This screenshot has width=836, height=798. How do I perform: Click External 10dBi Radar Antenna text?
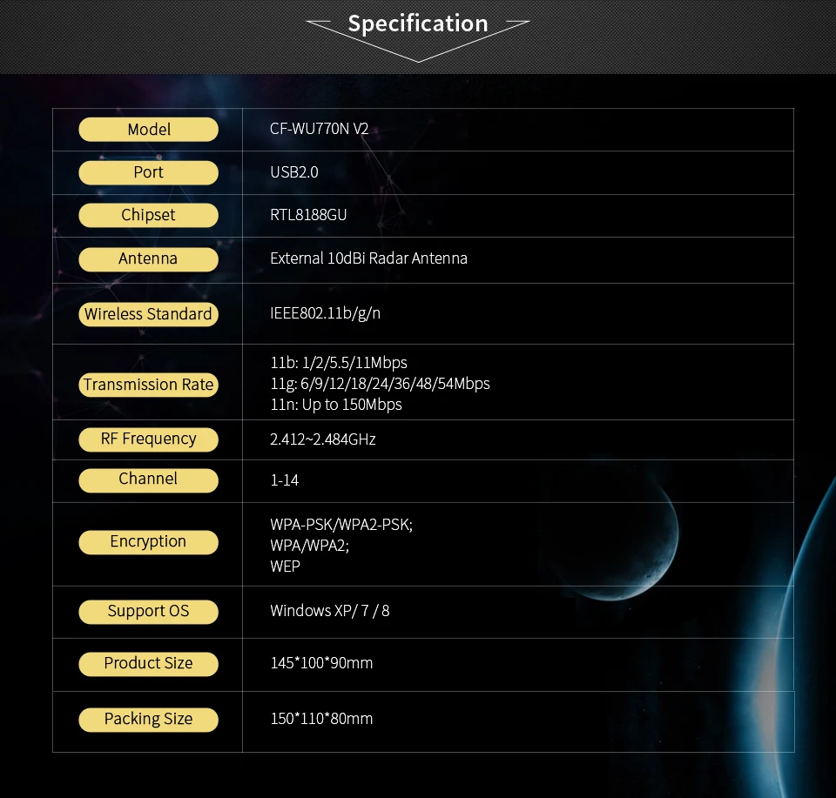(x=368, y=258)
